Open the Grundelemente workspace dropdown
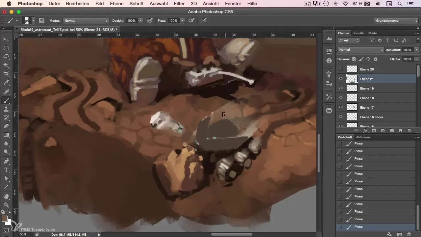Image resolution: width=421 pixels, height=237 pixels. (396, 20)
